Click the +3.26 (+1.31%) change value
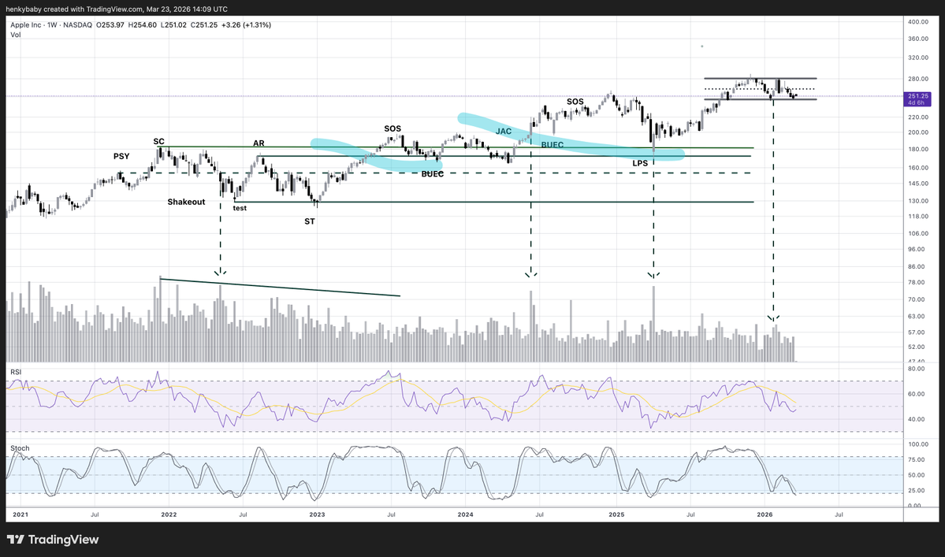Screen dimensions: 945x557 click(x=246, y=25)
